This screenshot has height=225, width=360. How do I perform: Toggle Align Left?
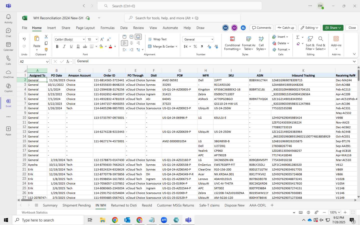coord(124,43)
